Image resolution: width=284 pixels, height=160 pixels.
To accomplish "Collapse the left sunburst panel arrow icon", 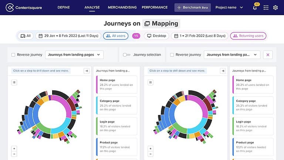I will point(87,71).
